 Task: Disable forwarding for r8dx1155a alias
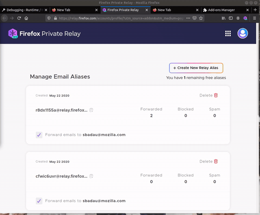click(39, 135)
